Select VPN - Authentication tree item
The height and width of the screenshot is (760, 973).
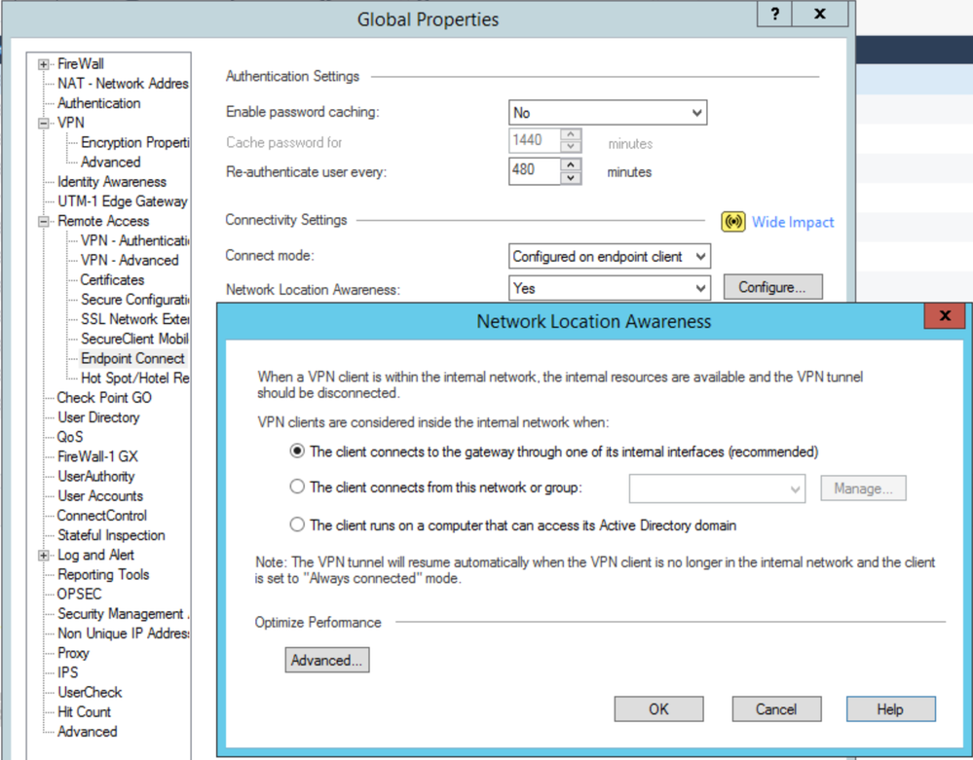[x=134, y=240]
